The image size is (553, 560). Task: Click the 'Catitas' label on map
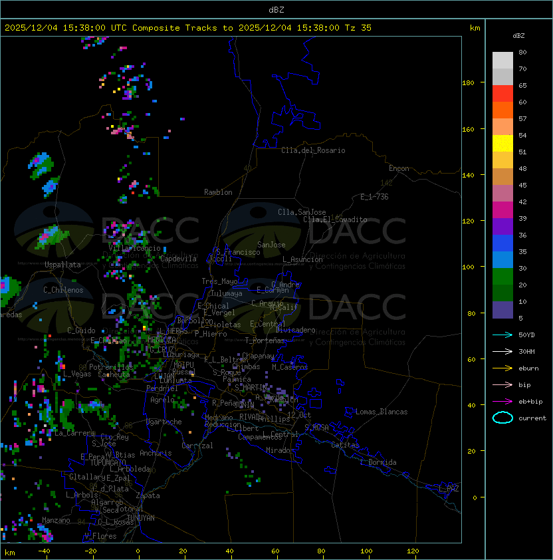[x=345, y=445]
